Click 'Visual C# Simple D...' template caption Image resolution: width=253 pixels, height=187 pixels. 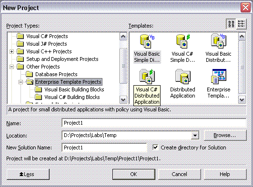click(182, 57)
